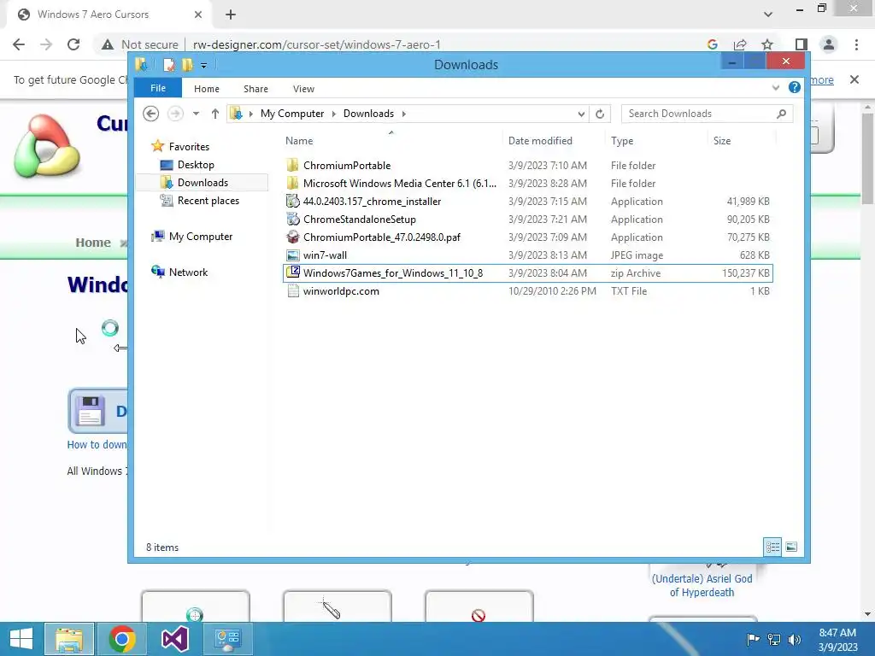Image resolution: width=875 pixels, height=656 pixels.
Task: Click the 150,237 KB size cell
Action: pyautogui.click(x=745, y=273)
